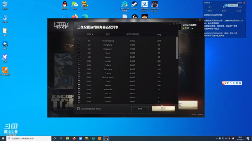
Task: Open the notification center icon
Action: pyautogui.click(x=248, y=138)
